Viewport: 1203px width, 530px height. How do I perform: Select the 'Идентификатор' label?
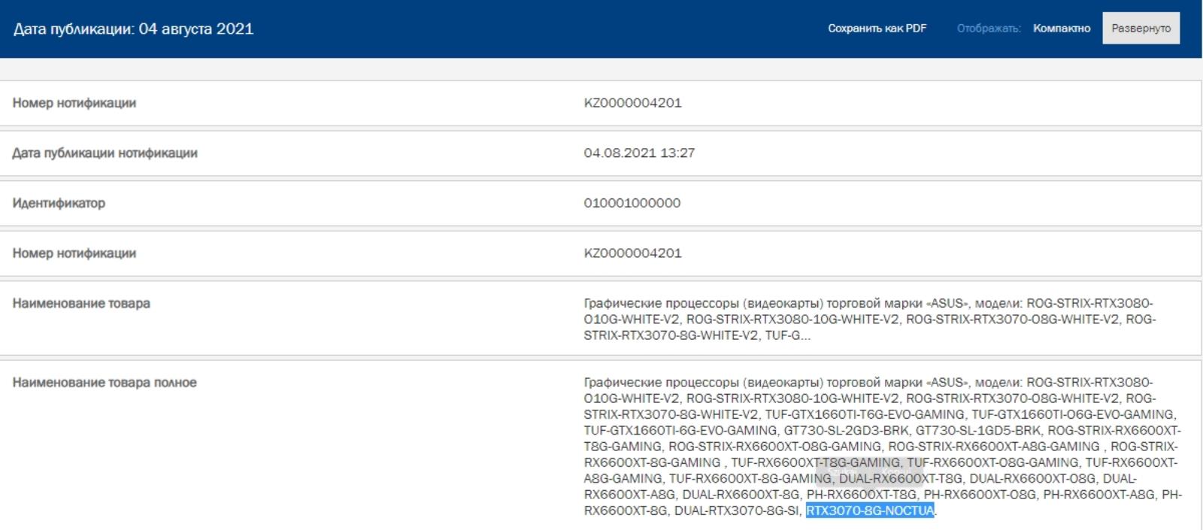tap(59, 203)
